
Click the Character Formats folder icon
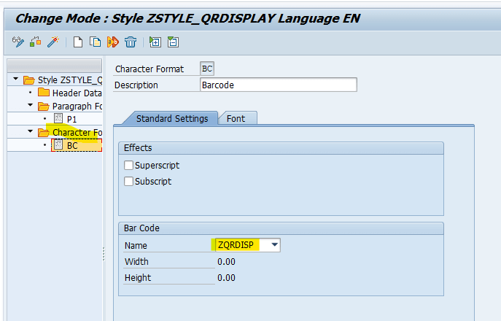tap(44, 132)
